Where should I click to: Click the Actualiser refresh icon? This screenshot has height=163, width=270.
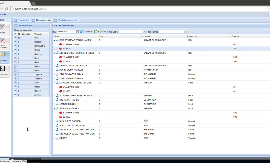pos(81,31)
